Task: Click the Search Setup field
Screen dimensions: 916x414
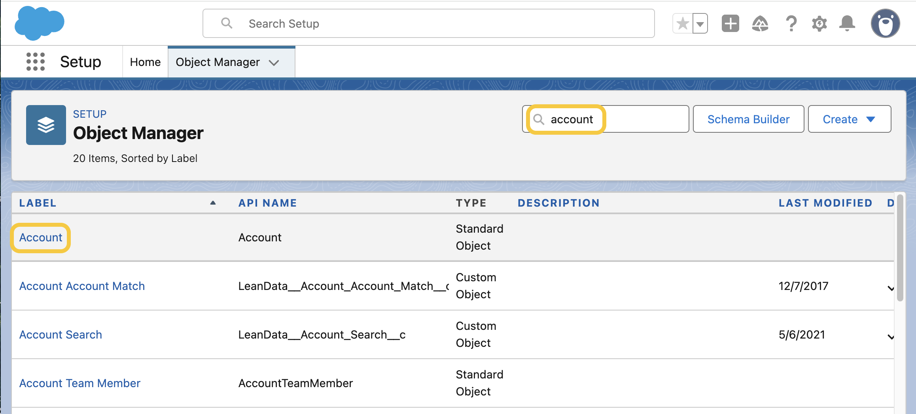Action: 428,24
